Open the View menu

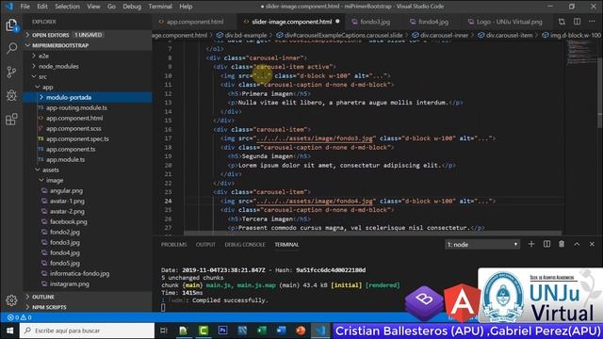click(93, 7)
